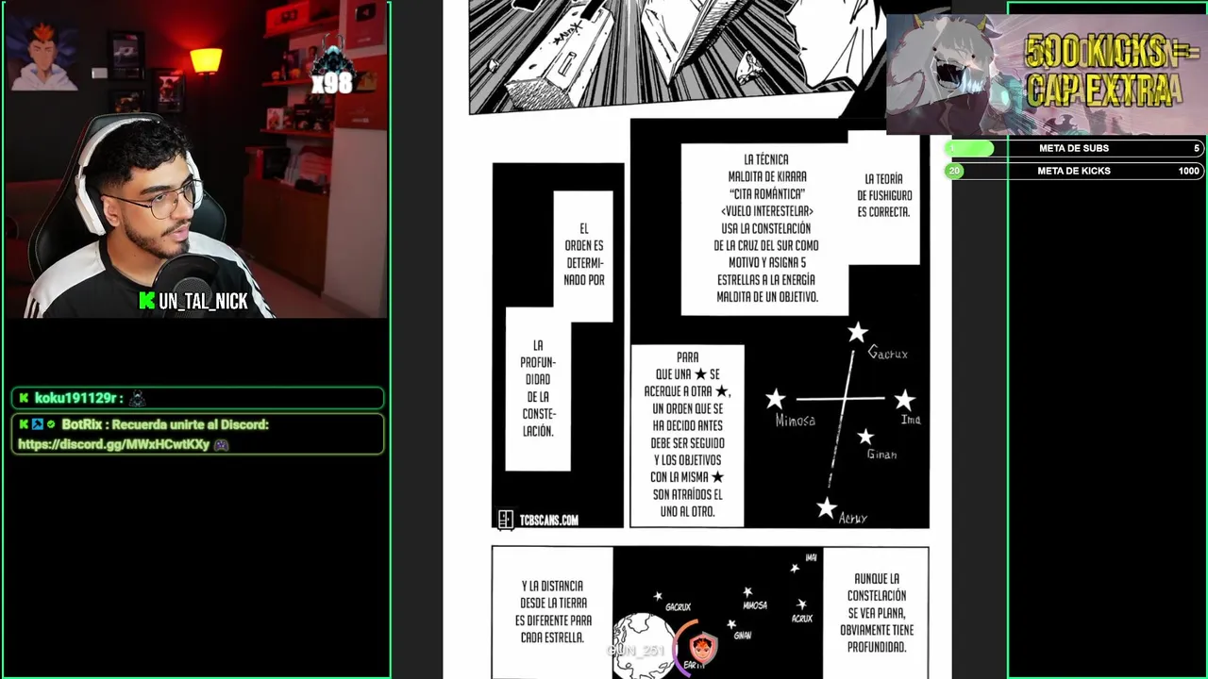
Task: Click the BotRix username in chat
Action: pyautogui.click(x=82, y=424)
